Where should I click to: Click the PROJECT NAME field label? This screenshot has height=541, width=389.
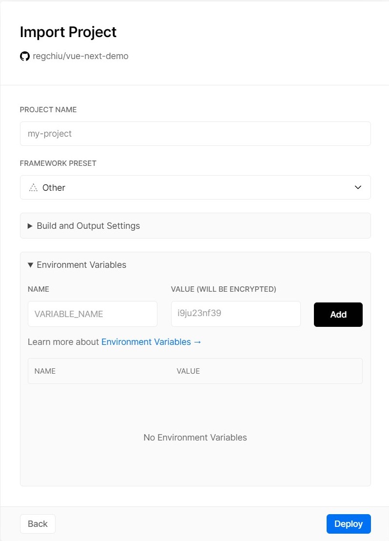point(48,110)
